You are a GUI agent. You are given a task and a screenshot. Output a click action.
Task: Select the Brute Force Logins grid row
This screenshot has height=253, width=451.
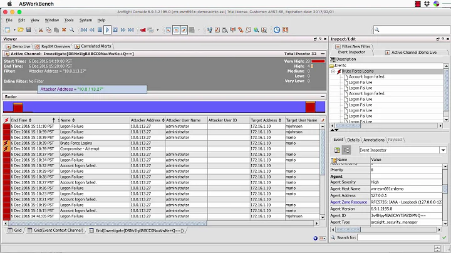tap(161, 143)
